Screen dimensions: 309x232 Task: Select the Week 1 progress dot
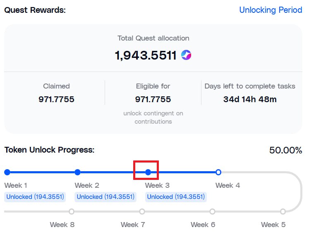click(7, 172)
